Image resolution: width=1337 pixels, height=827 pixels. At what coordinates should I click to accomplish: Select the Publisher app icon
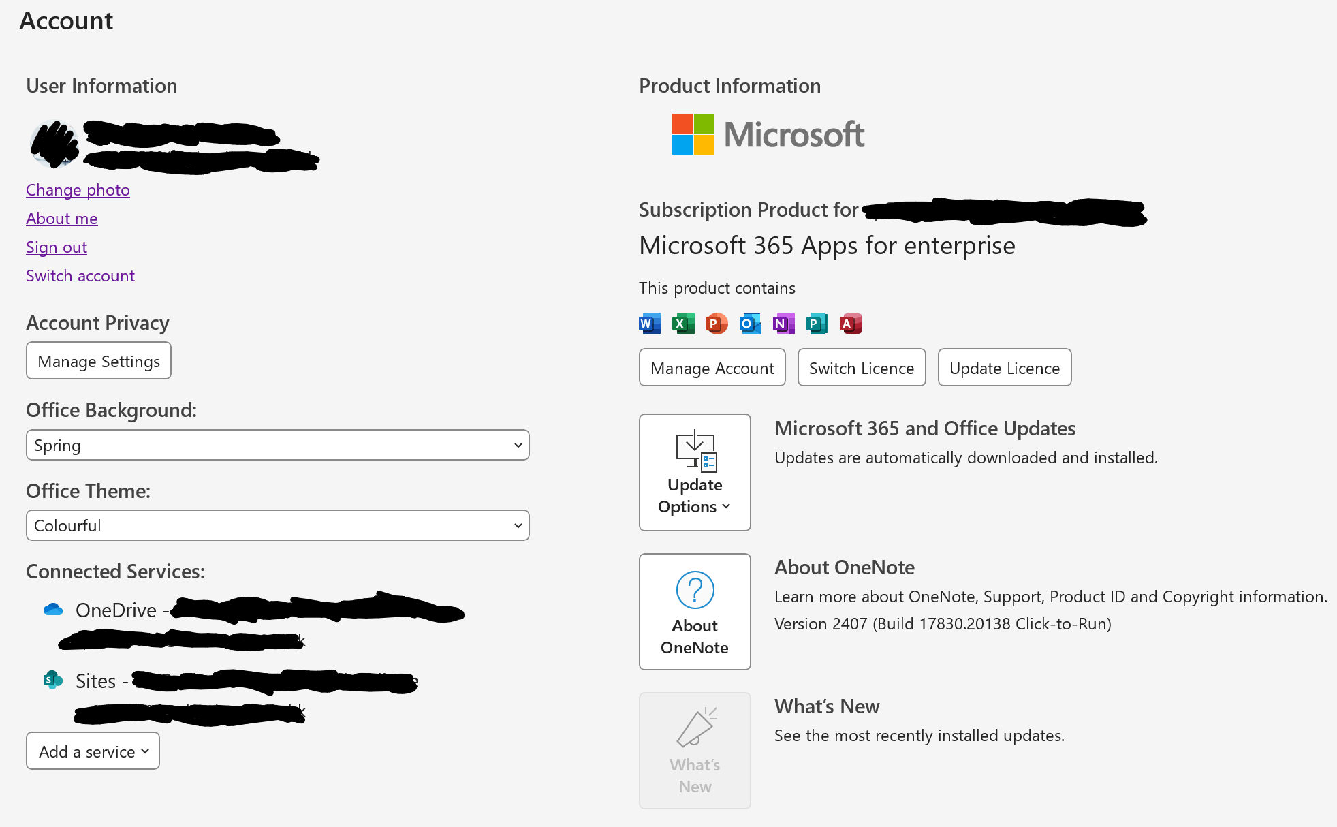pyautogui.click(x=817, y=324)
